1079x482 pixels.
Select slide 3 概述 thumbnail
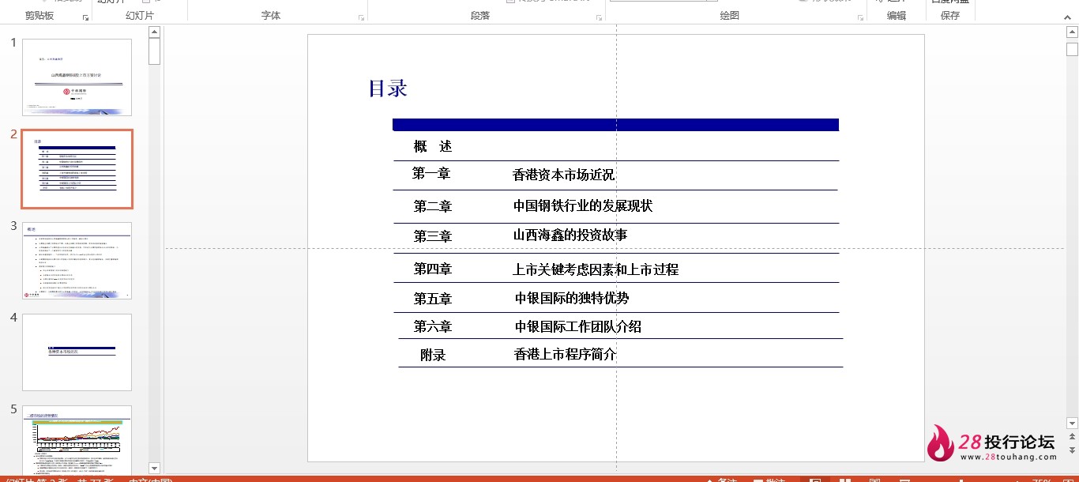pyautogui.click(x=77, y=261)
